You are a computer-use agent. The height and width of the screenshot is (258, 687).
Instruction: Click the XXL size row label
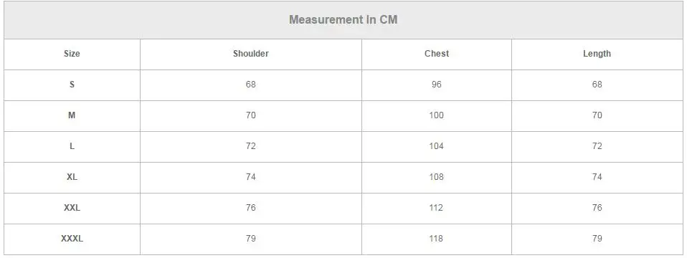tap(72, 208)
